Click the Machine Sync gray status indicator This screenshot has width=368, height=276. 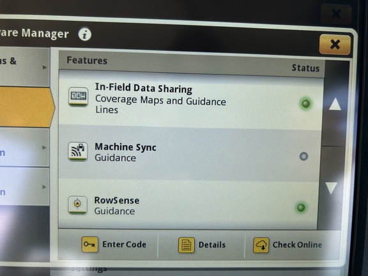click(x=303, y=157)
